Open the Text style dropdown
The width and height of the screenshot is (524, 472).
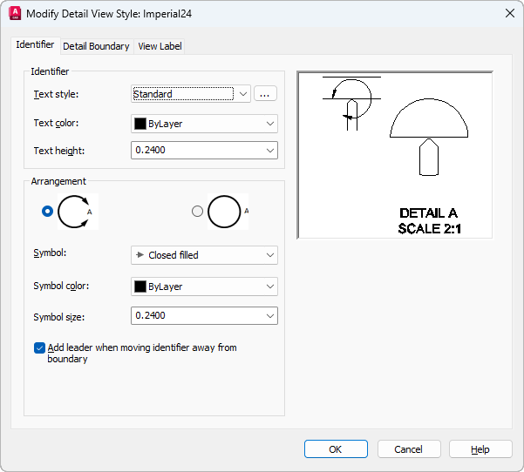click(243, 94)
